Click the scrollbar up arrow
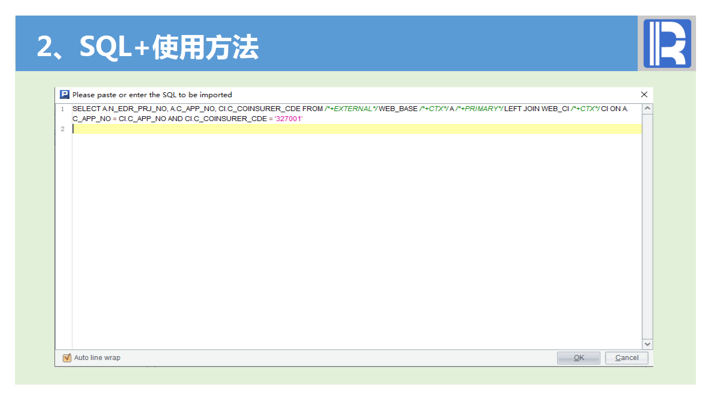The height and width of the screenshot is (400, 711). [x=647, y=109]
